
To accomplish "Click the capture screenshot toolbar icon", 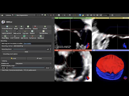I will [x=70, y=15].
